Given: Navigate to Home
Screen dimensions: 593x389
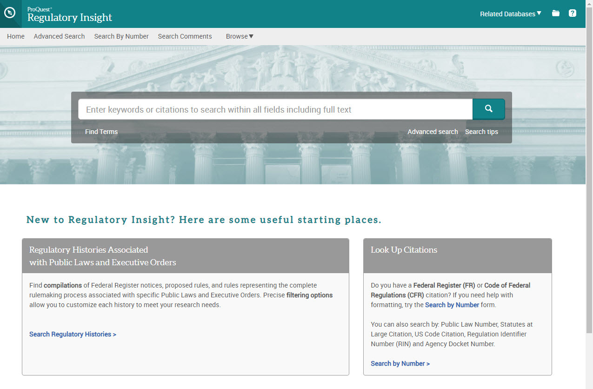Looking at the screenshot, I should (15, 36).
